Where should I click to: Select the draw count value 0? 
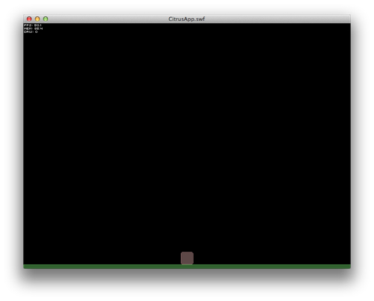point(36,32)
